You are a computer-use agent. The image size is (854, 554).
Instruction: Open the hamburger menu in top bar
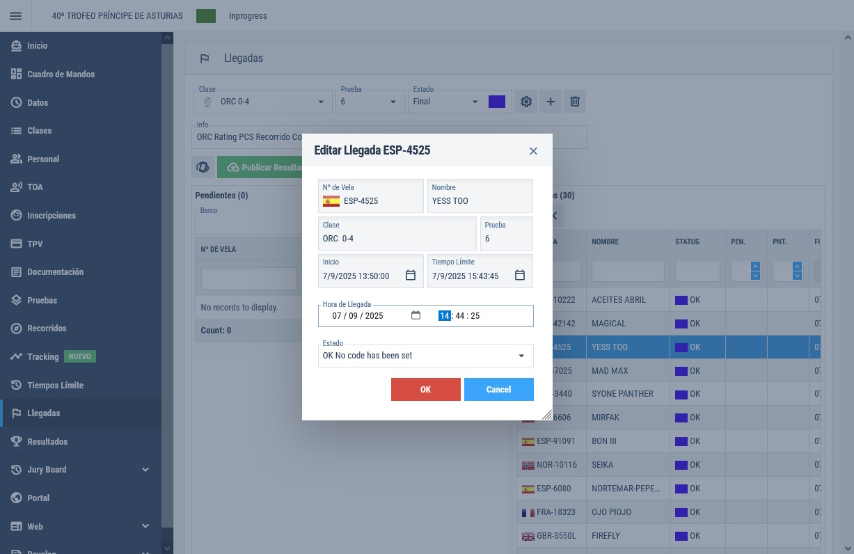coord(15,16)
